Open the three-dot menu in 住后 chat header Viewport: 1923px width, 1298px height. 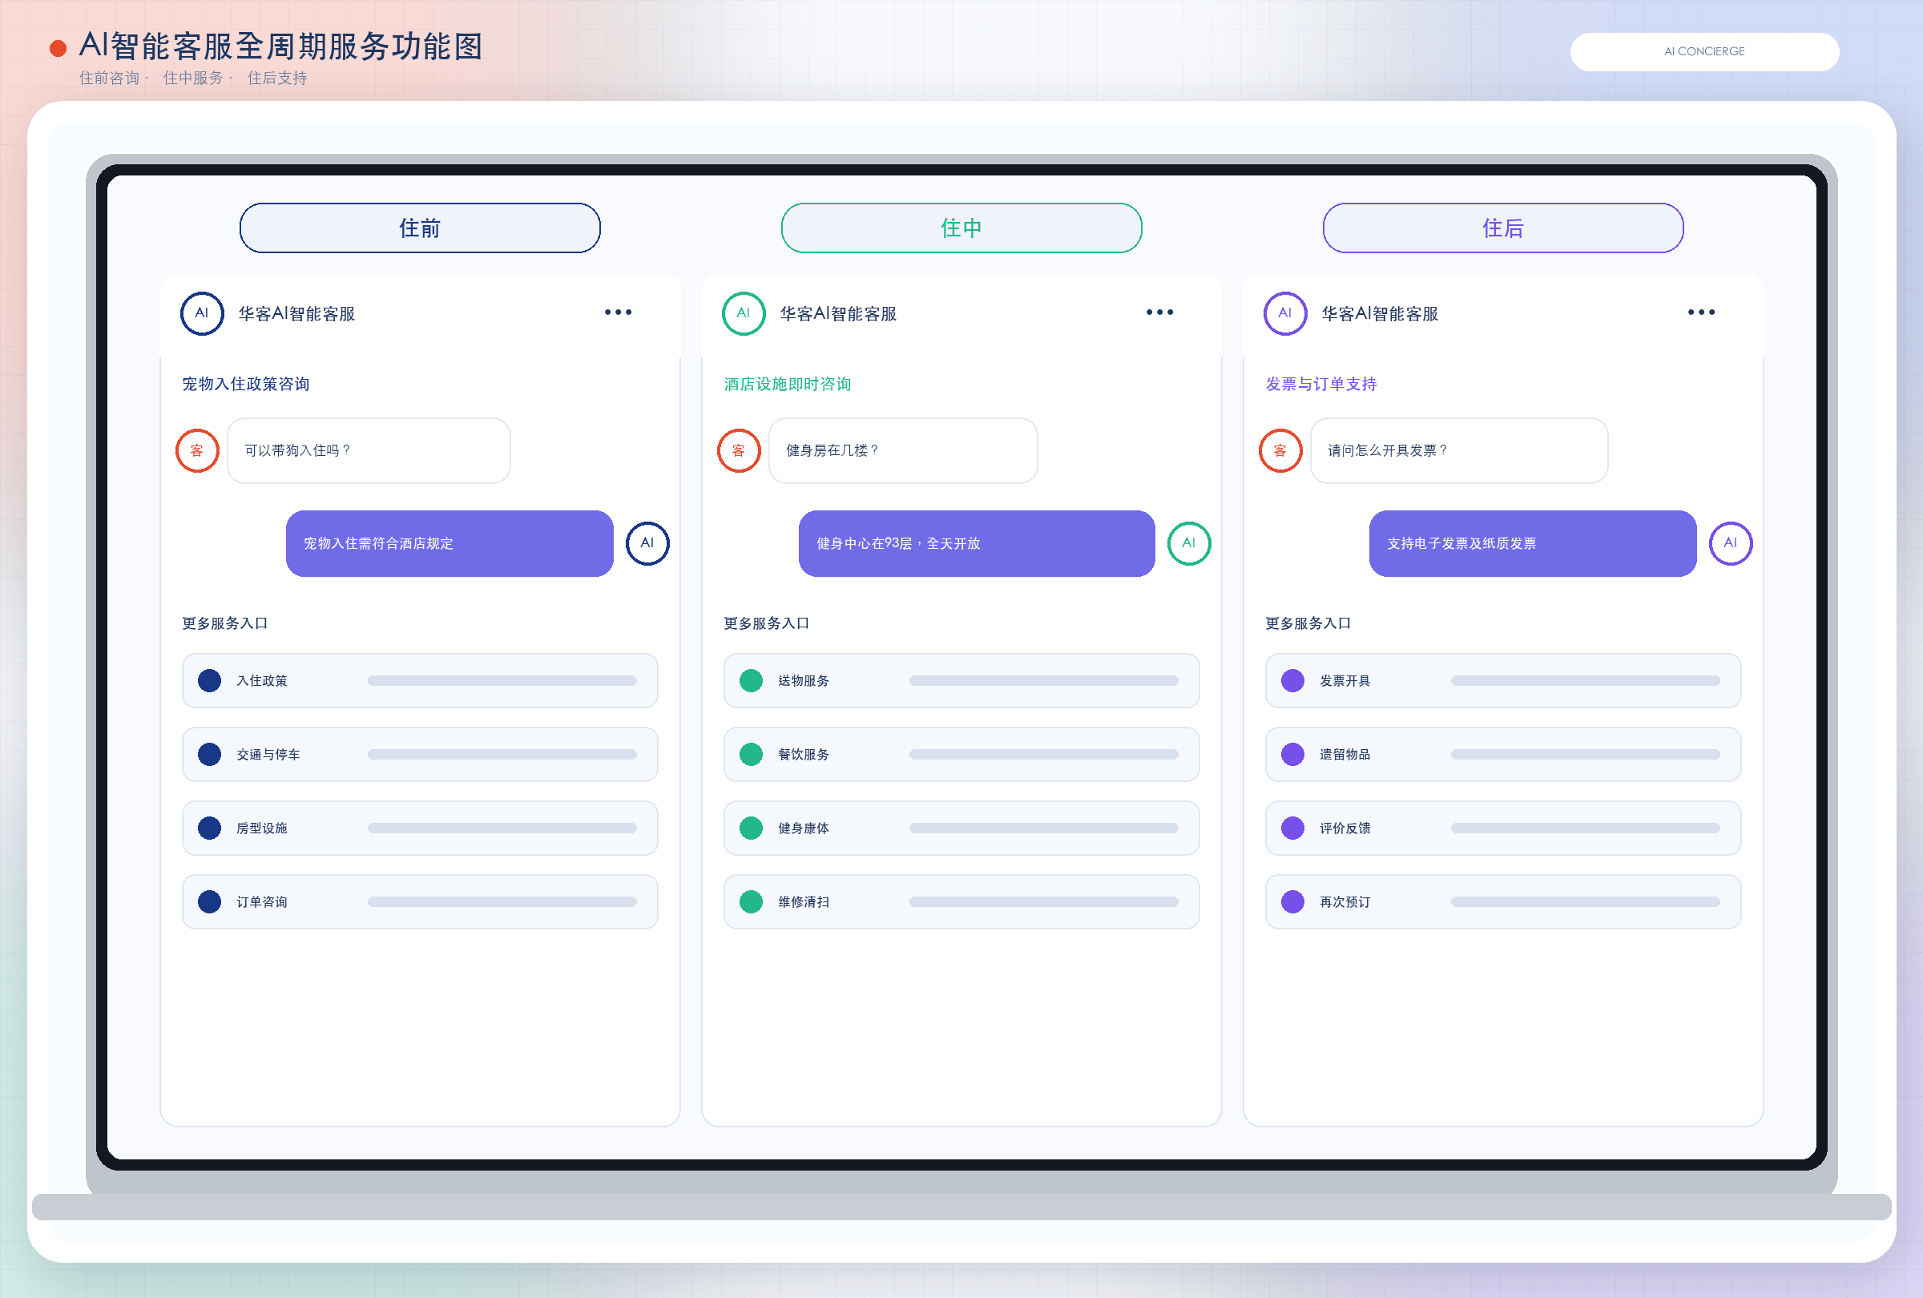(1701, 312)
